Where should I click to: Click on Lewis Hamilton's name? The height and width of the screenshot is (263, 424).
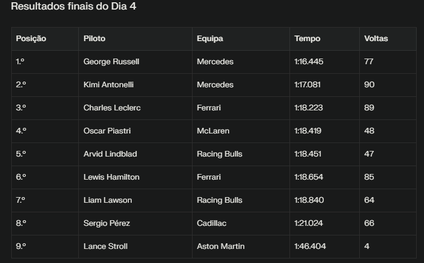click(111, 177)
